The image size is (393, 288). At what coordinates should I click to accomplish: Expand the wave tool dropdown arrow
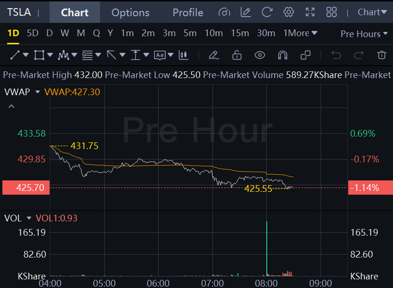[74, 55]
